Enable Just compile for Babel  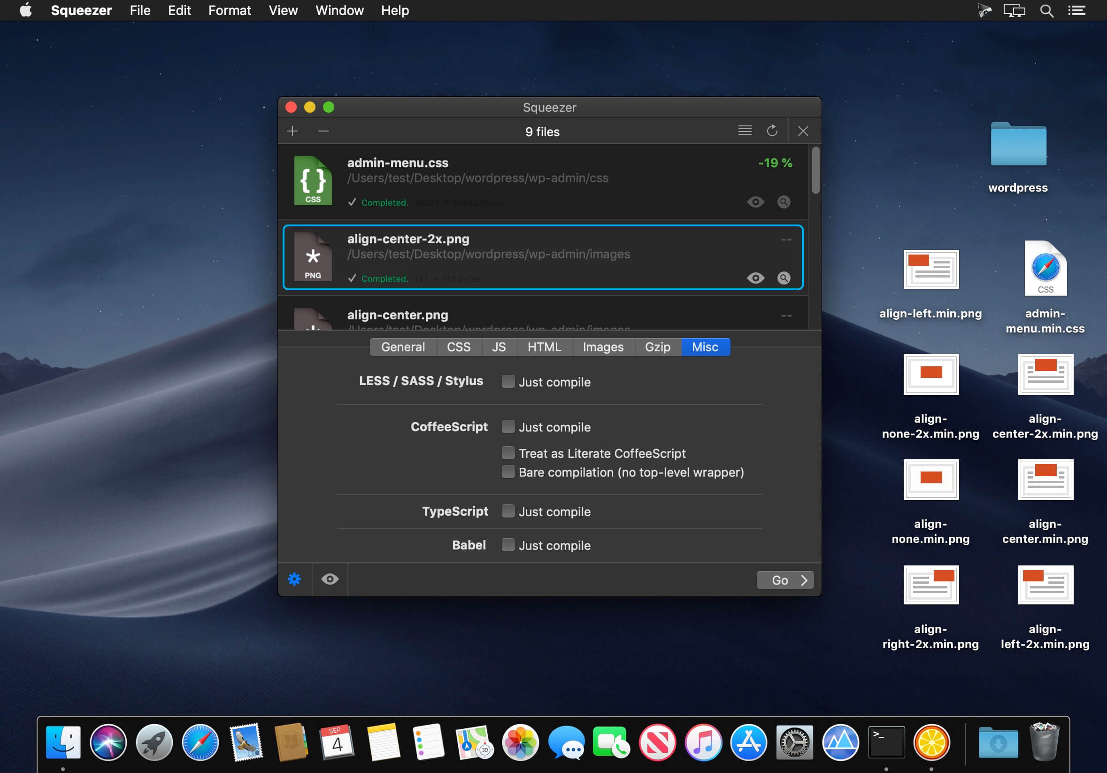(507, 545)
